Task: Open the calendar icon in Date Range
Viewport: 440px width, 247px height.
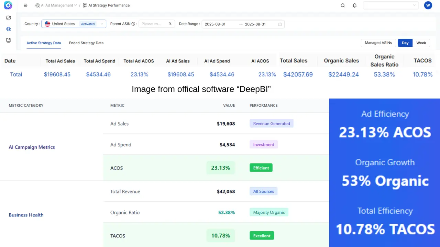Action: coord(280,24)
